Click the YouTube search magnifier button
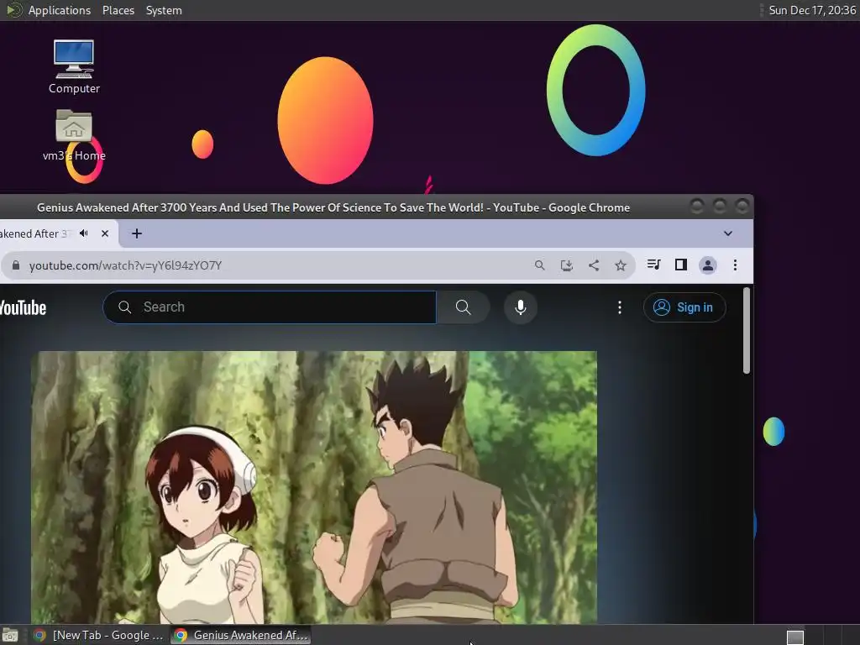The width and height of the screenshot is (860, 645). click(464, 307)
